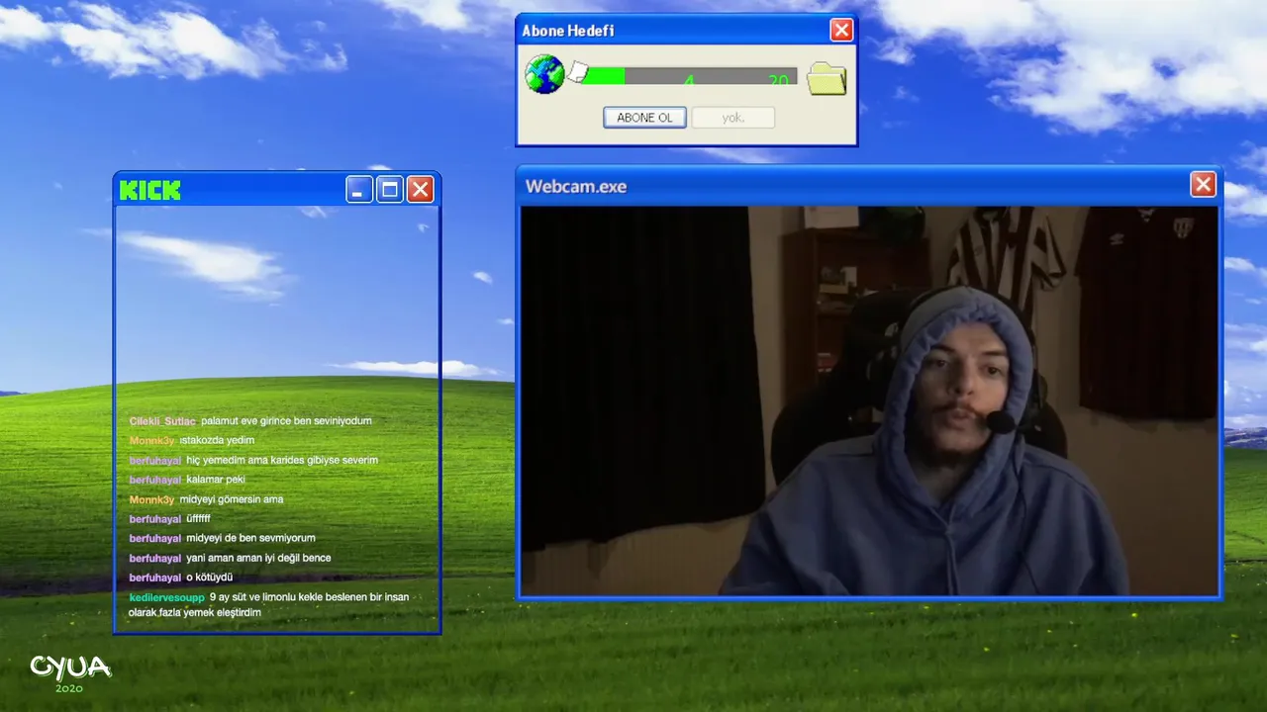
Task: Click the ABONE OL button
Action: pos(644,118)
